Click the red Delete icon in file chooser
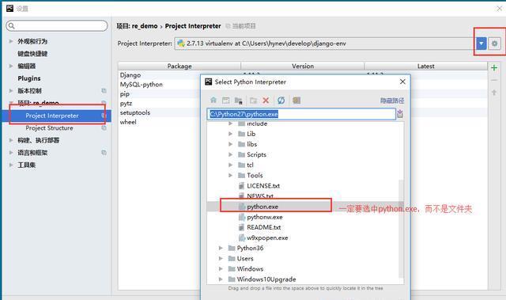Viewport: 506px width, 300px height. click(x=266, y=100)
